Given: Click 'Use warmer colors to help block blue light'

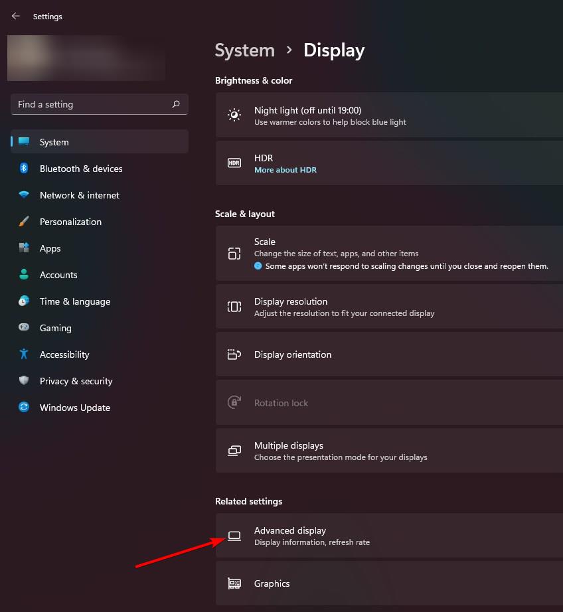Looking at the screenshot, I should (331, 122).
